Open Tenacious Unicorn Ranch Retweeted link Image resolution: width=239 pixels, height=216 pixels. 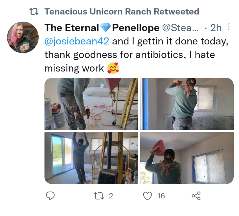(122, 12)
